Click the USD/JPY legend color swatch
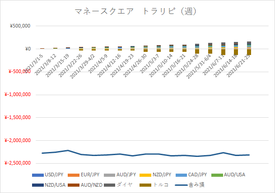Screen dimensions: 275x193 [38, 175]
